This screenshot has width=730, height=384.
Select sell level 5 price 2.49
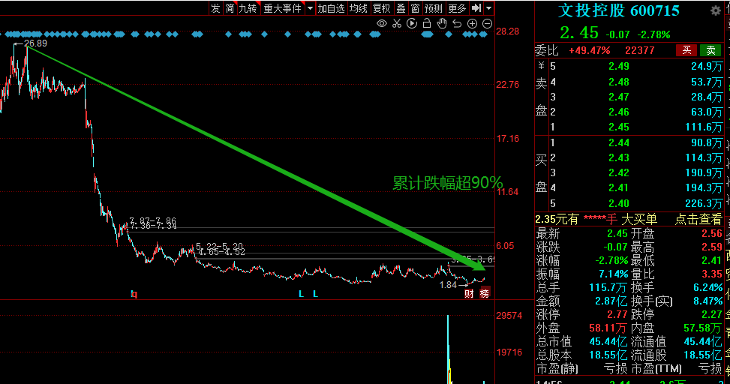[x=619, y=67]
